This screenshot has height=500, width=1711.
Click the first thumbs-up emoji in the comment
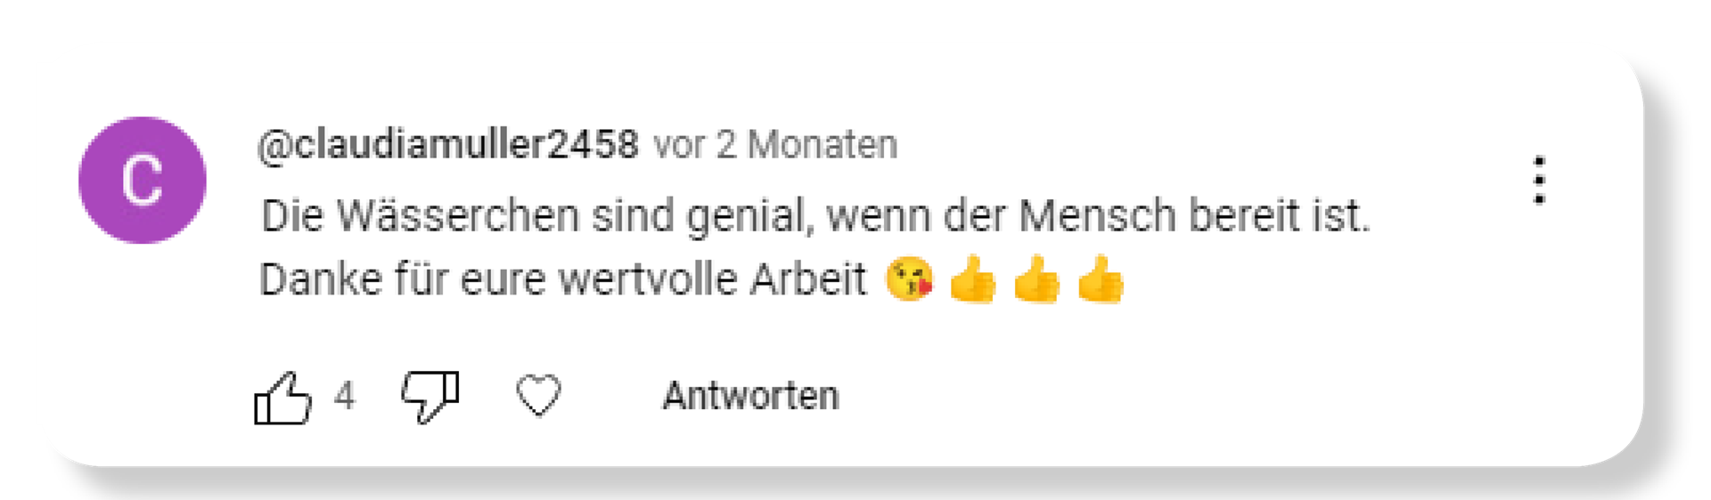coord(972,279)
